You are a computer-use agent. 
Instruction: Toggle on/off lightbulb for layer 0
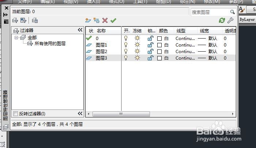126,38
